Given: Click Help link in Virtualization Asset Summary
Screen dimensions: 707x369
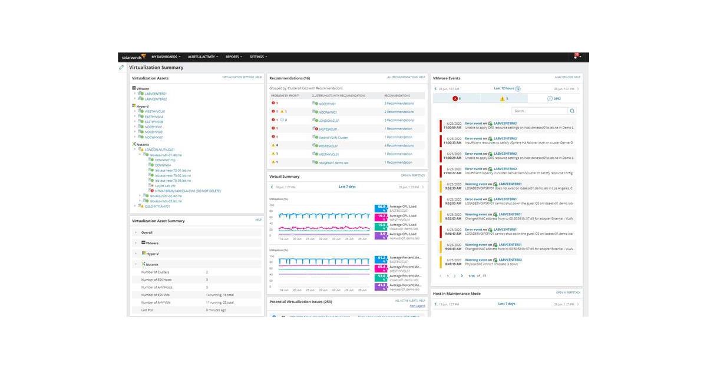Looking at the screenshot, I should click(x=258, y=220).
